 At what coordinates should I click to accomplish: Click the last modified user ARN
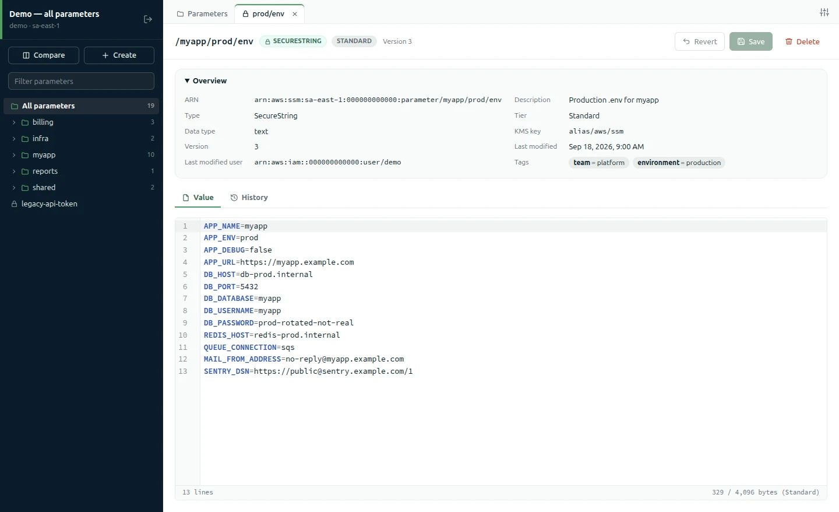[x=327, y=163]
